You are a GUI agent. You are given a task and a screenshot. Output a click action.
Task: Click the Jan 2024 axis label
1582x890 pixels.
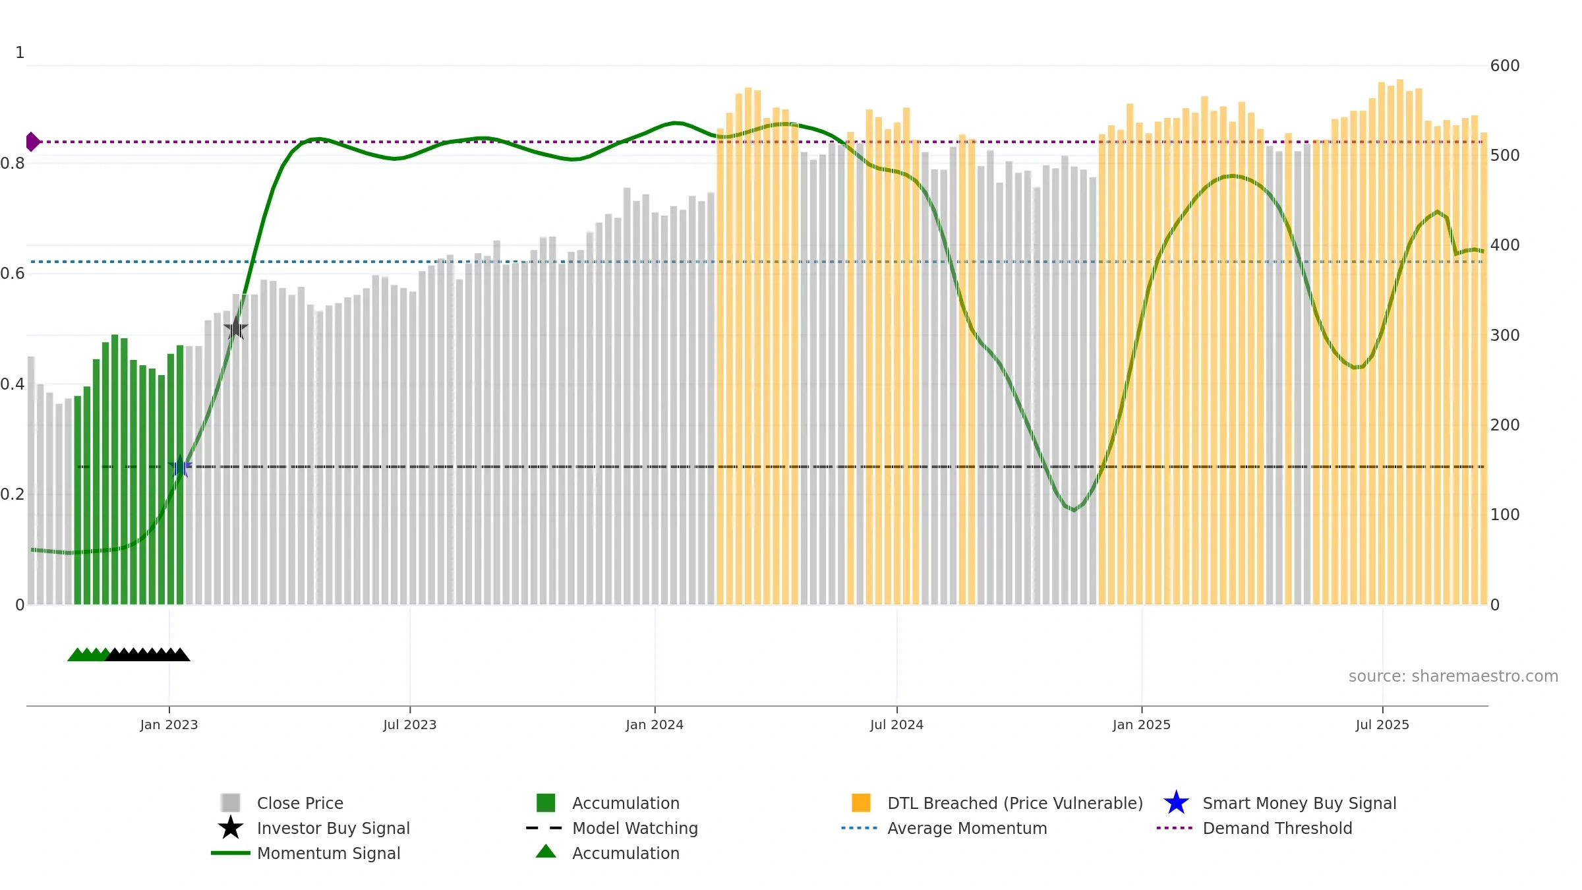click(x=655, y=725)
